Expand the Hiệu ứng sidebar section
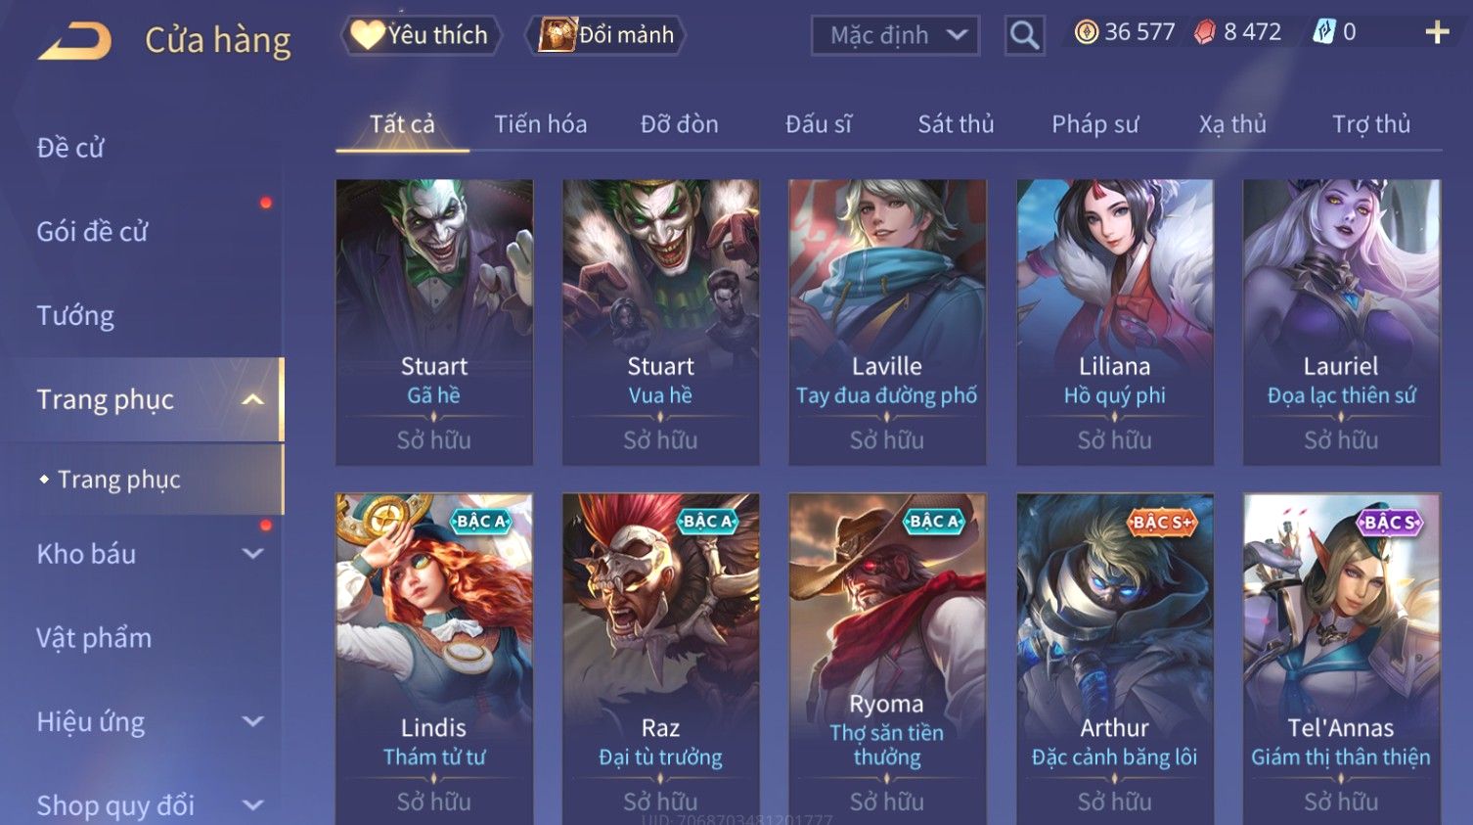1473x825 pixels. (x=253, y=722)
